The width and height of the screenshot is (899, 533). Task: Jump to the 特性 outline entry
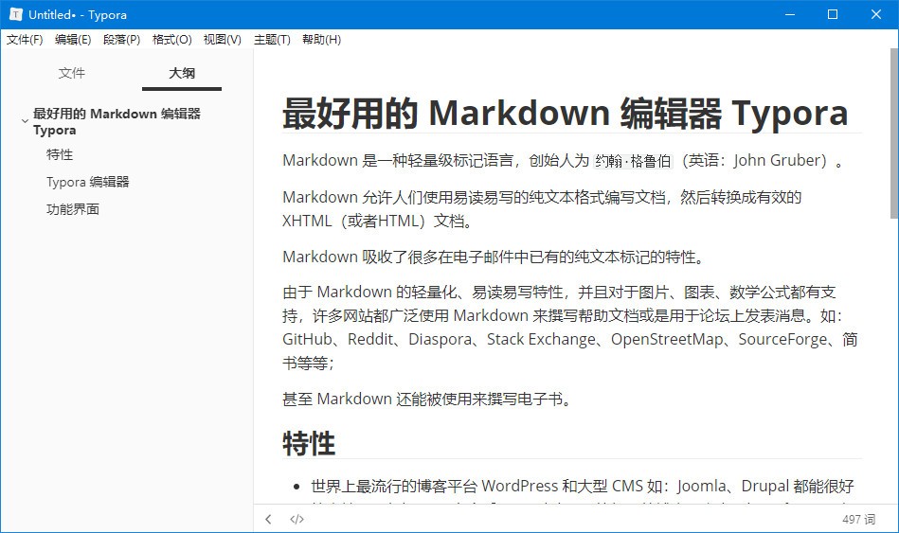[x=60, y=154]
